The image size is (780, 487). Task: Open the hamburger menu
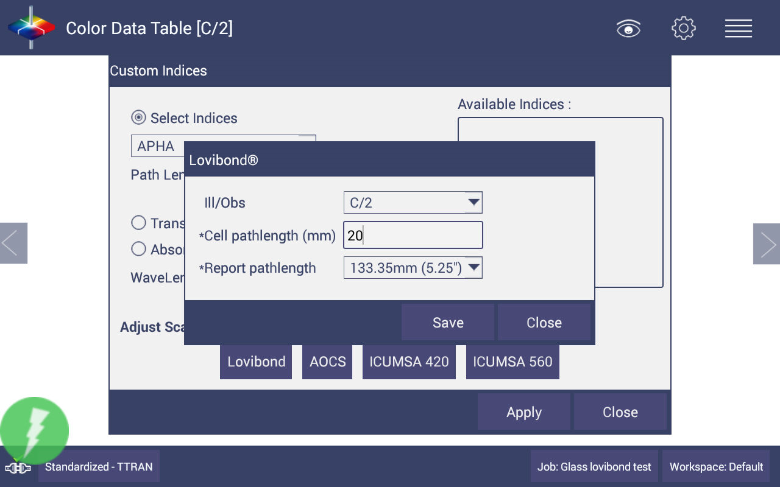[739, 28]
